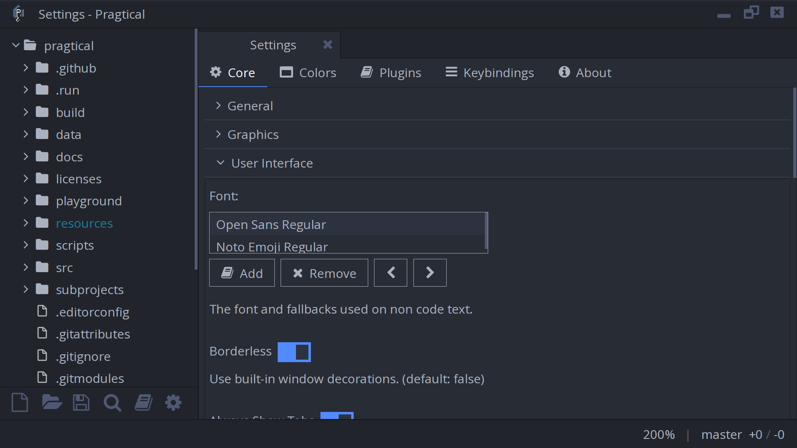797x448 pixels.
Task: Click the Pragtical logo in the title bar
Action: [18, 14]
